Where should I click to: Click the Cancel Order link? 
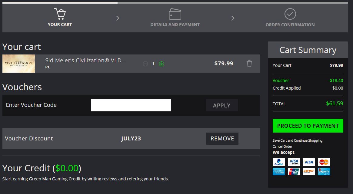pyautogui.click(x=282, y=146)
